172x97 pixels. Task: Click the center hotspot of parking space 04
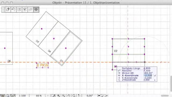click(x=54, y=39)
